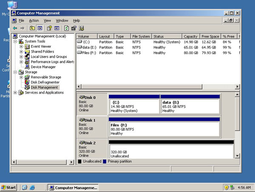Select the (C:) partition block on Disk 0
Image resolution: width=255 pixels, height=192 pixels.
[134, 104]
